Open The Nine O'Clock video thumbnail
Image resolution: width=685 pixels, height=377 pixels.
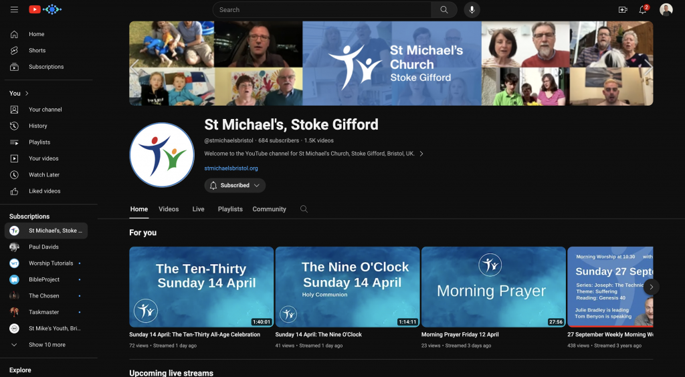tap(347, 287)
